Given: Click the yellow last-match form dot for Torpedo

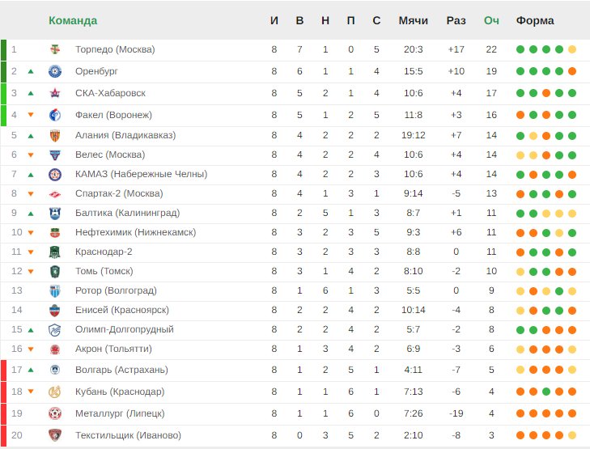Looking at the screenshot, I should coord(572,49).
